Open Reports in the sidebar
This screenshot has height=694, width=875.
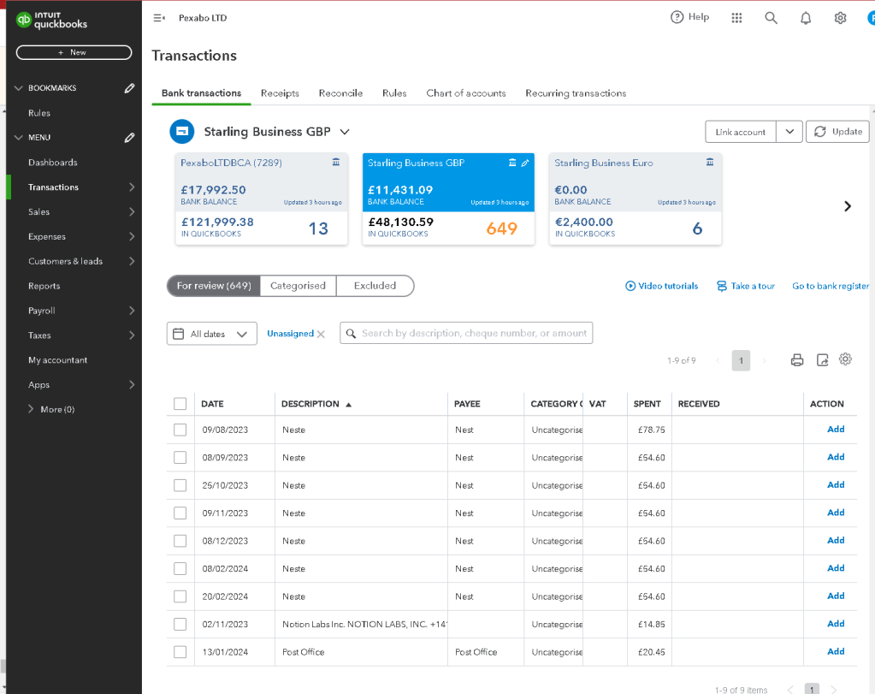(44, 286)
